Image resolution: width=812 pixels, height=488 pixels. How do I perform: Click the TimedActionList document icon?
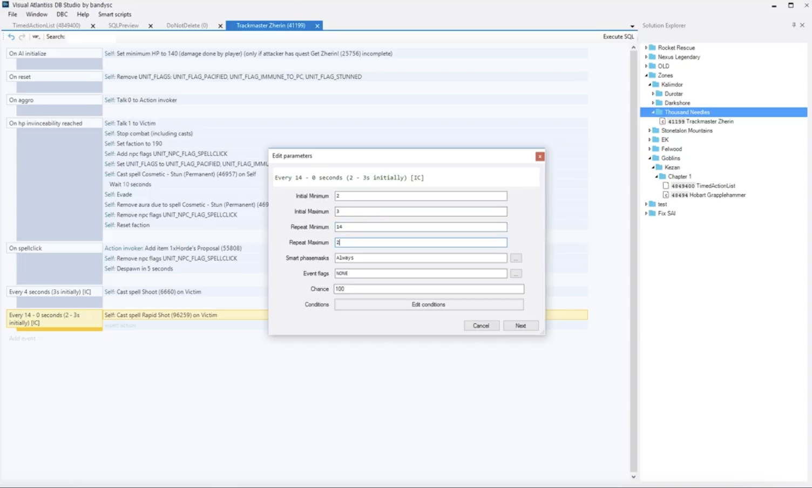[666, 185]
